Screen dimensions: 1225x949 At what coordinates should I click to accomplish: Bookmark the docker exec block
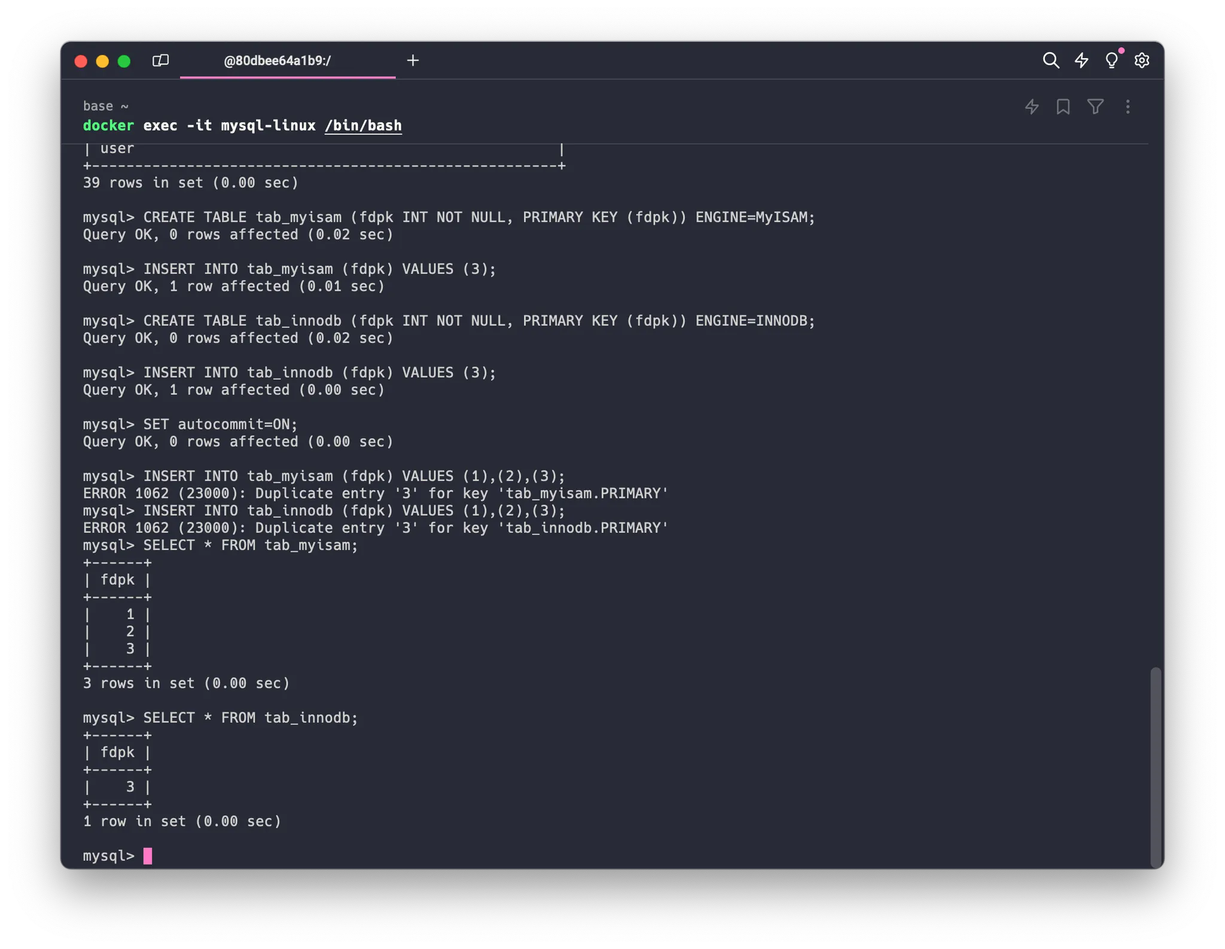coord(1063,107)
